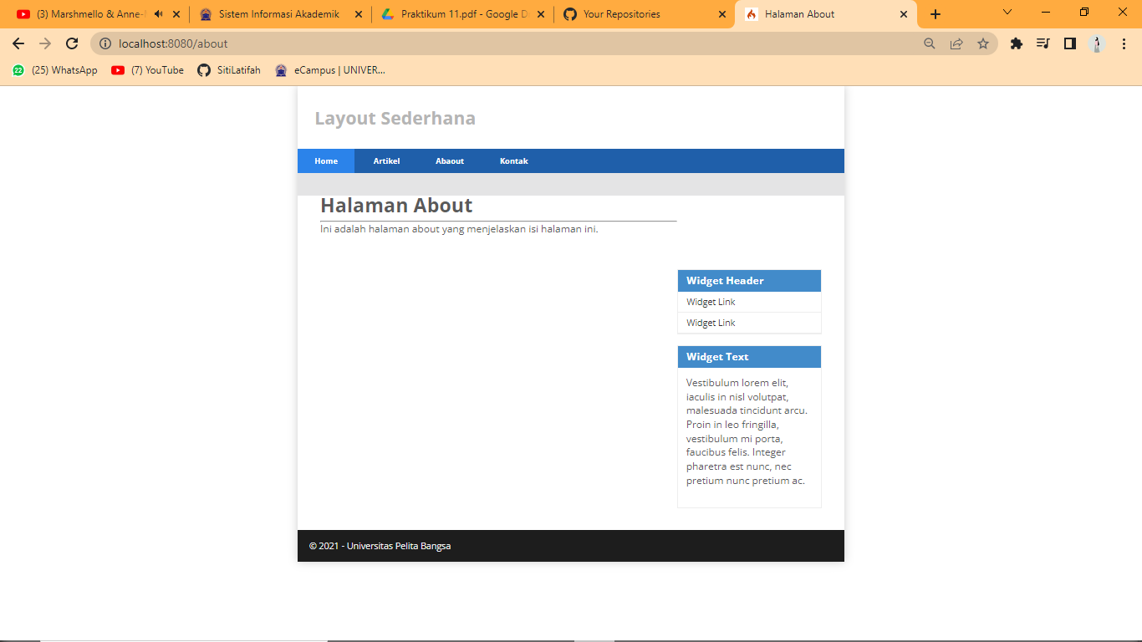Open Chrome's three-dot menu
The height and width of the screenshot is (642, 1142).
1123,43
